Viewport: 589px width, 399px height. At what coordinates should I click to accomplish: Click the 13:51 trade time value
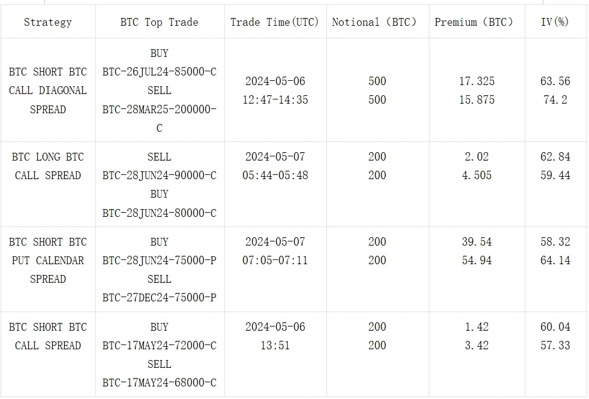pyautogui.click(x=275, y=346)
